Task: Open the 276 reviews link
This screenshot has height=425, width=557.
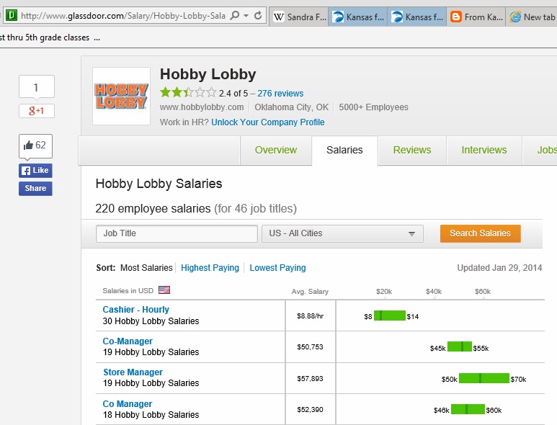Action: click(x=280, y=94)
